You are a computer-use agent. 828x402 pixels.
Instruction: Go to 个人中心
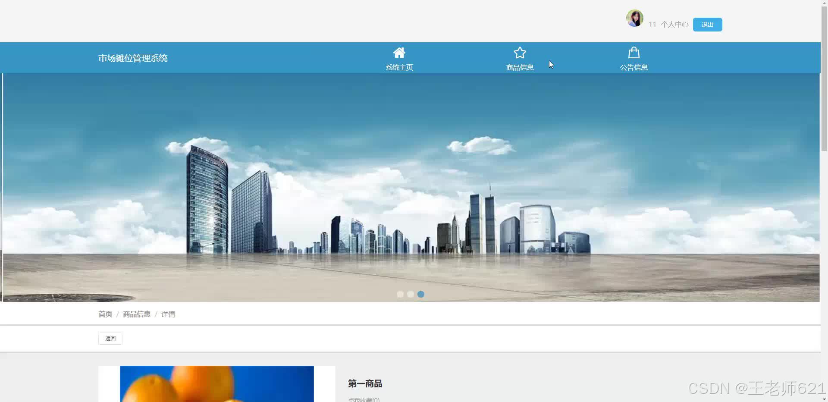pos(674,25)
